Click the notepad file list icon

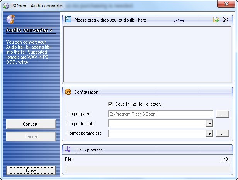coord(68,19)
